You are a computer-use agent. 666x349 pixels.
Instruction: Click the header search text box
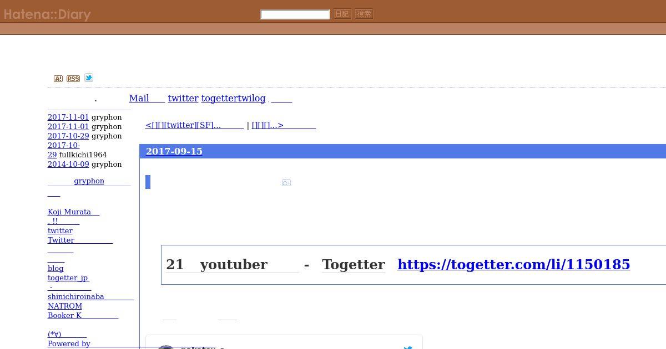click(295, 14)
